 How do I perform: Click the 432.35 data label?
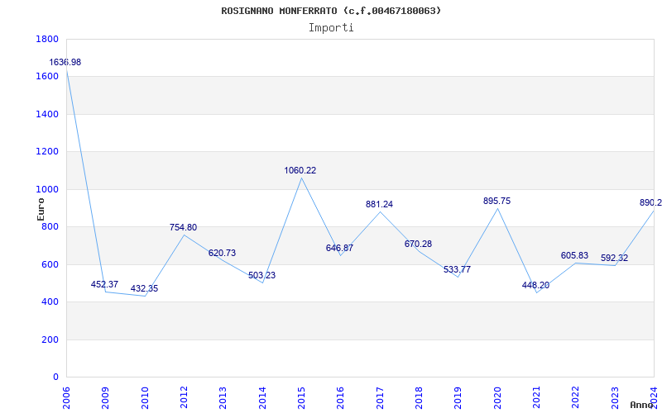click(144, 288)
